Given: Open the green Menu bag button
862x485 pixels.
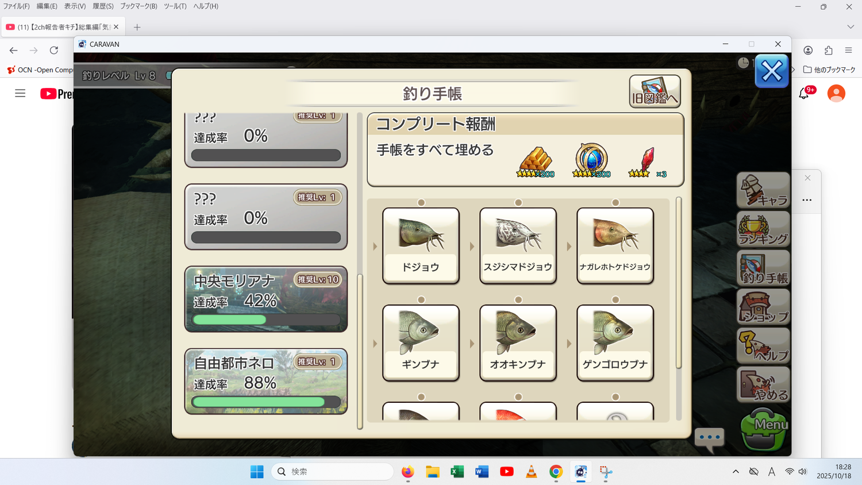Looking at the screenshot, I should tap(763, 429).
